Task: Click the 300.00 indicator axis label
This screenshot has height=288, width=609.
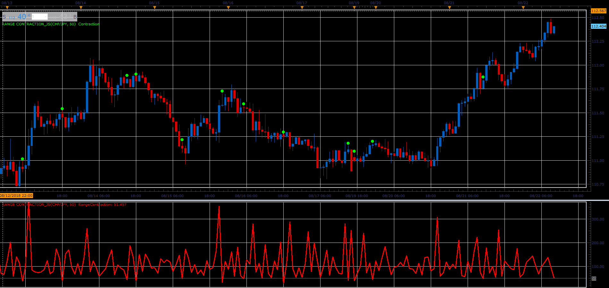Action: (x=598, y=219)
